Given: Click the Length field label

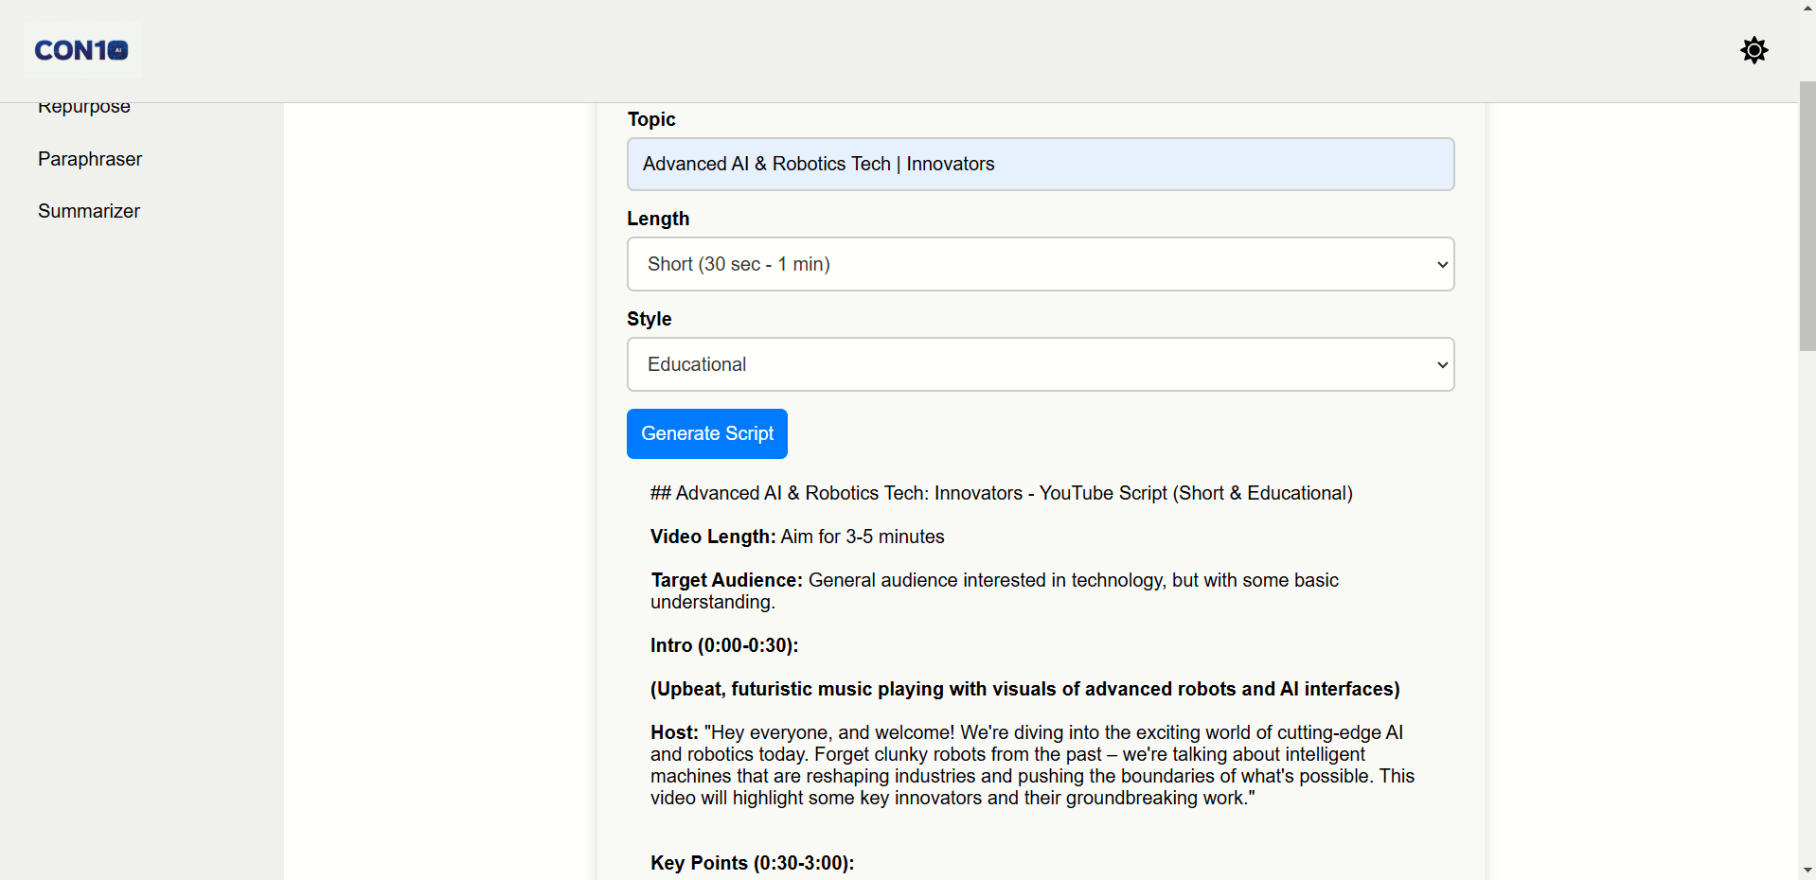Looking at the screenshot, I should coord(658,219).
